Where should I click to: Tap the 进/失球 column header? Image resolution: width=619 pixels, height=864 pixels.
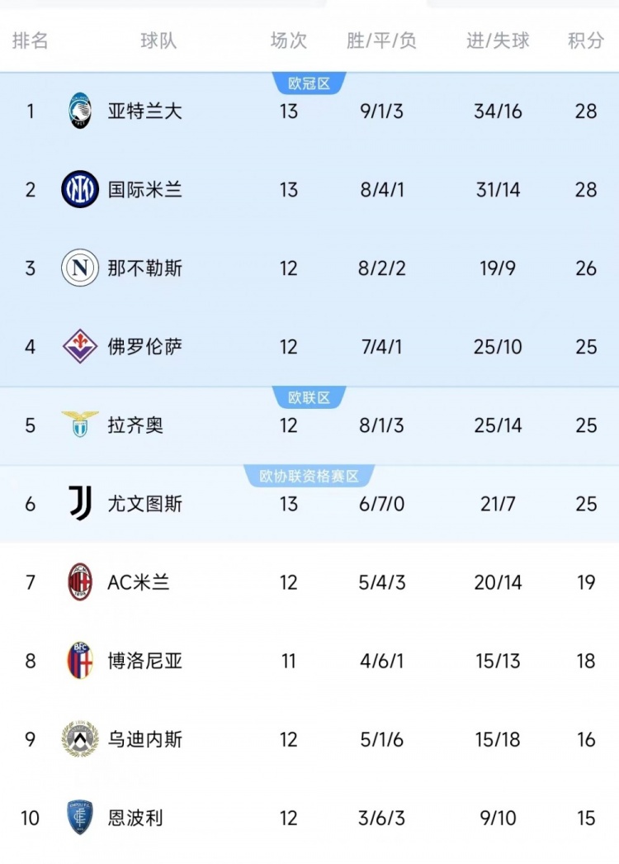pos(498,40)
